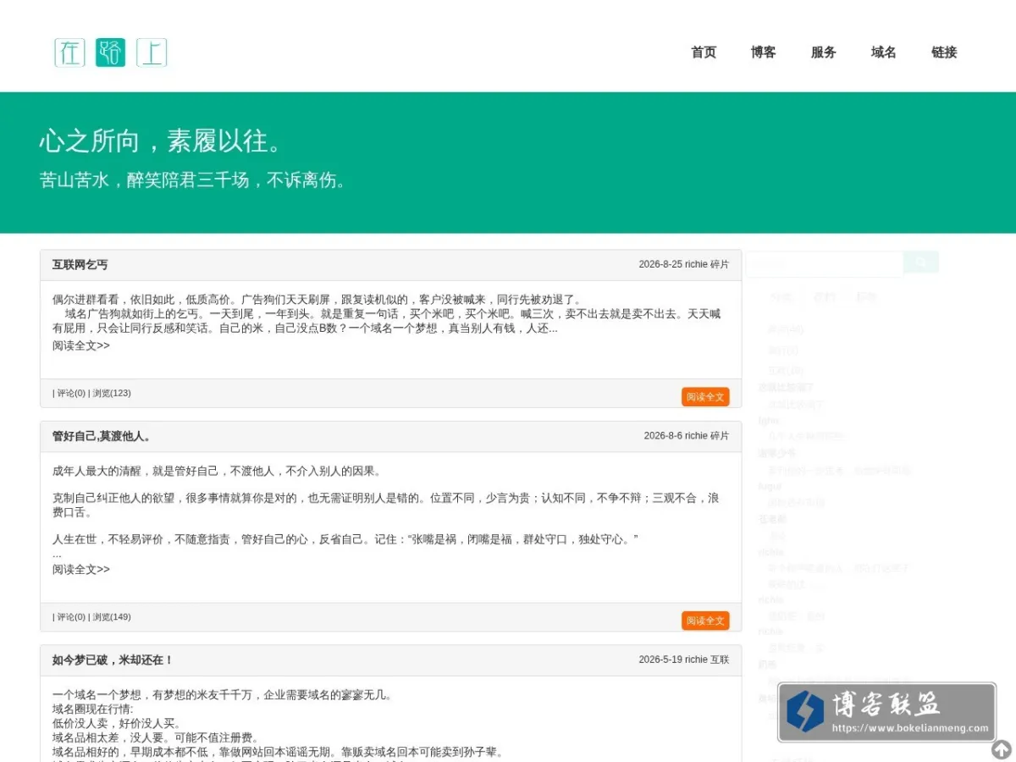Click orange 阅读全文 button under 互联网乞丐 post
The image size is (1016, 762).
click(x=705, y=397)
